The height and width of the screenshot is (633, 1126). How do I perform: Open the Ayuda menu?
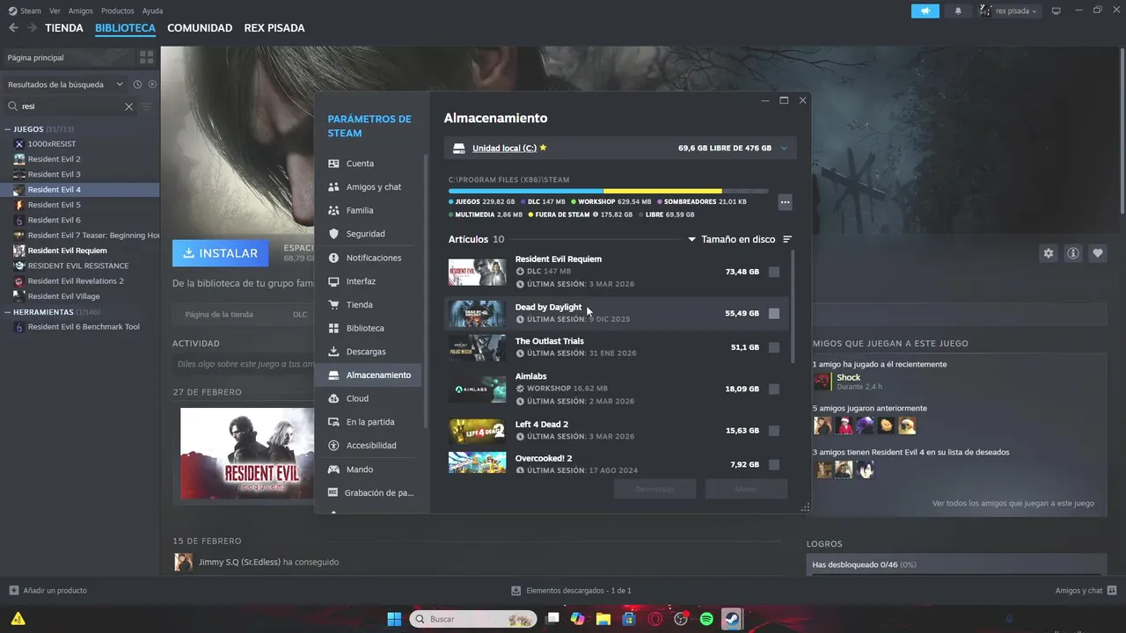[x=152, y=11]
